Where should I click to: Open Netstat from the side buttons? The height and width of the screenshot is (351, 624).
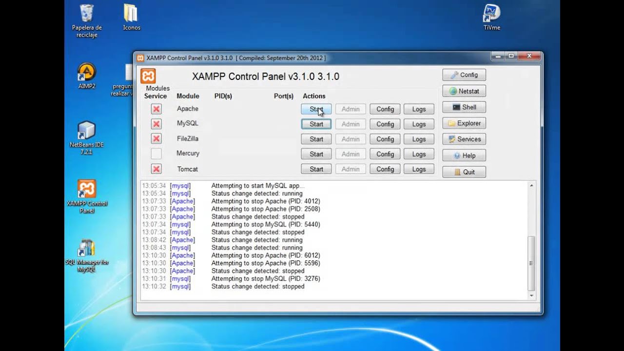click(464, 91)
